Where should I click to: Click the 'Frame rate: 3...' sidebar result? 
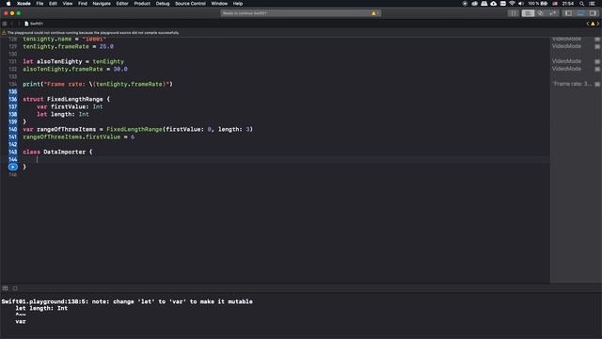pos(572,84)
